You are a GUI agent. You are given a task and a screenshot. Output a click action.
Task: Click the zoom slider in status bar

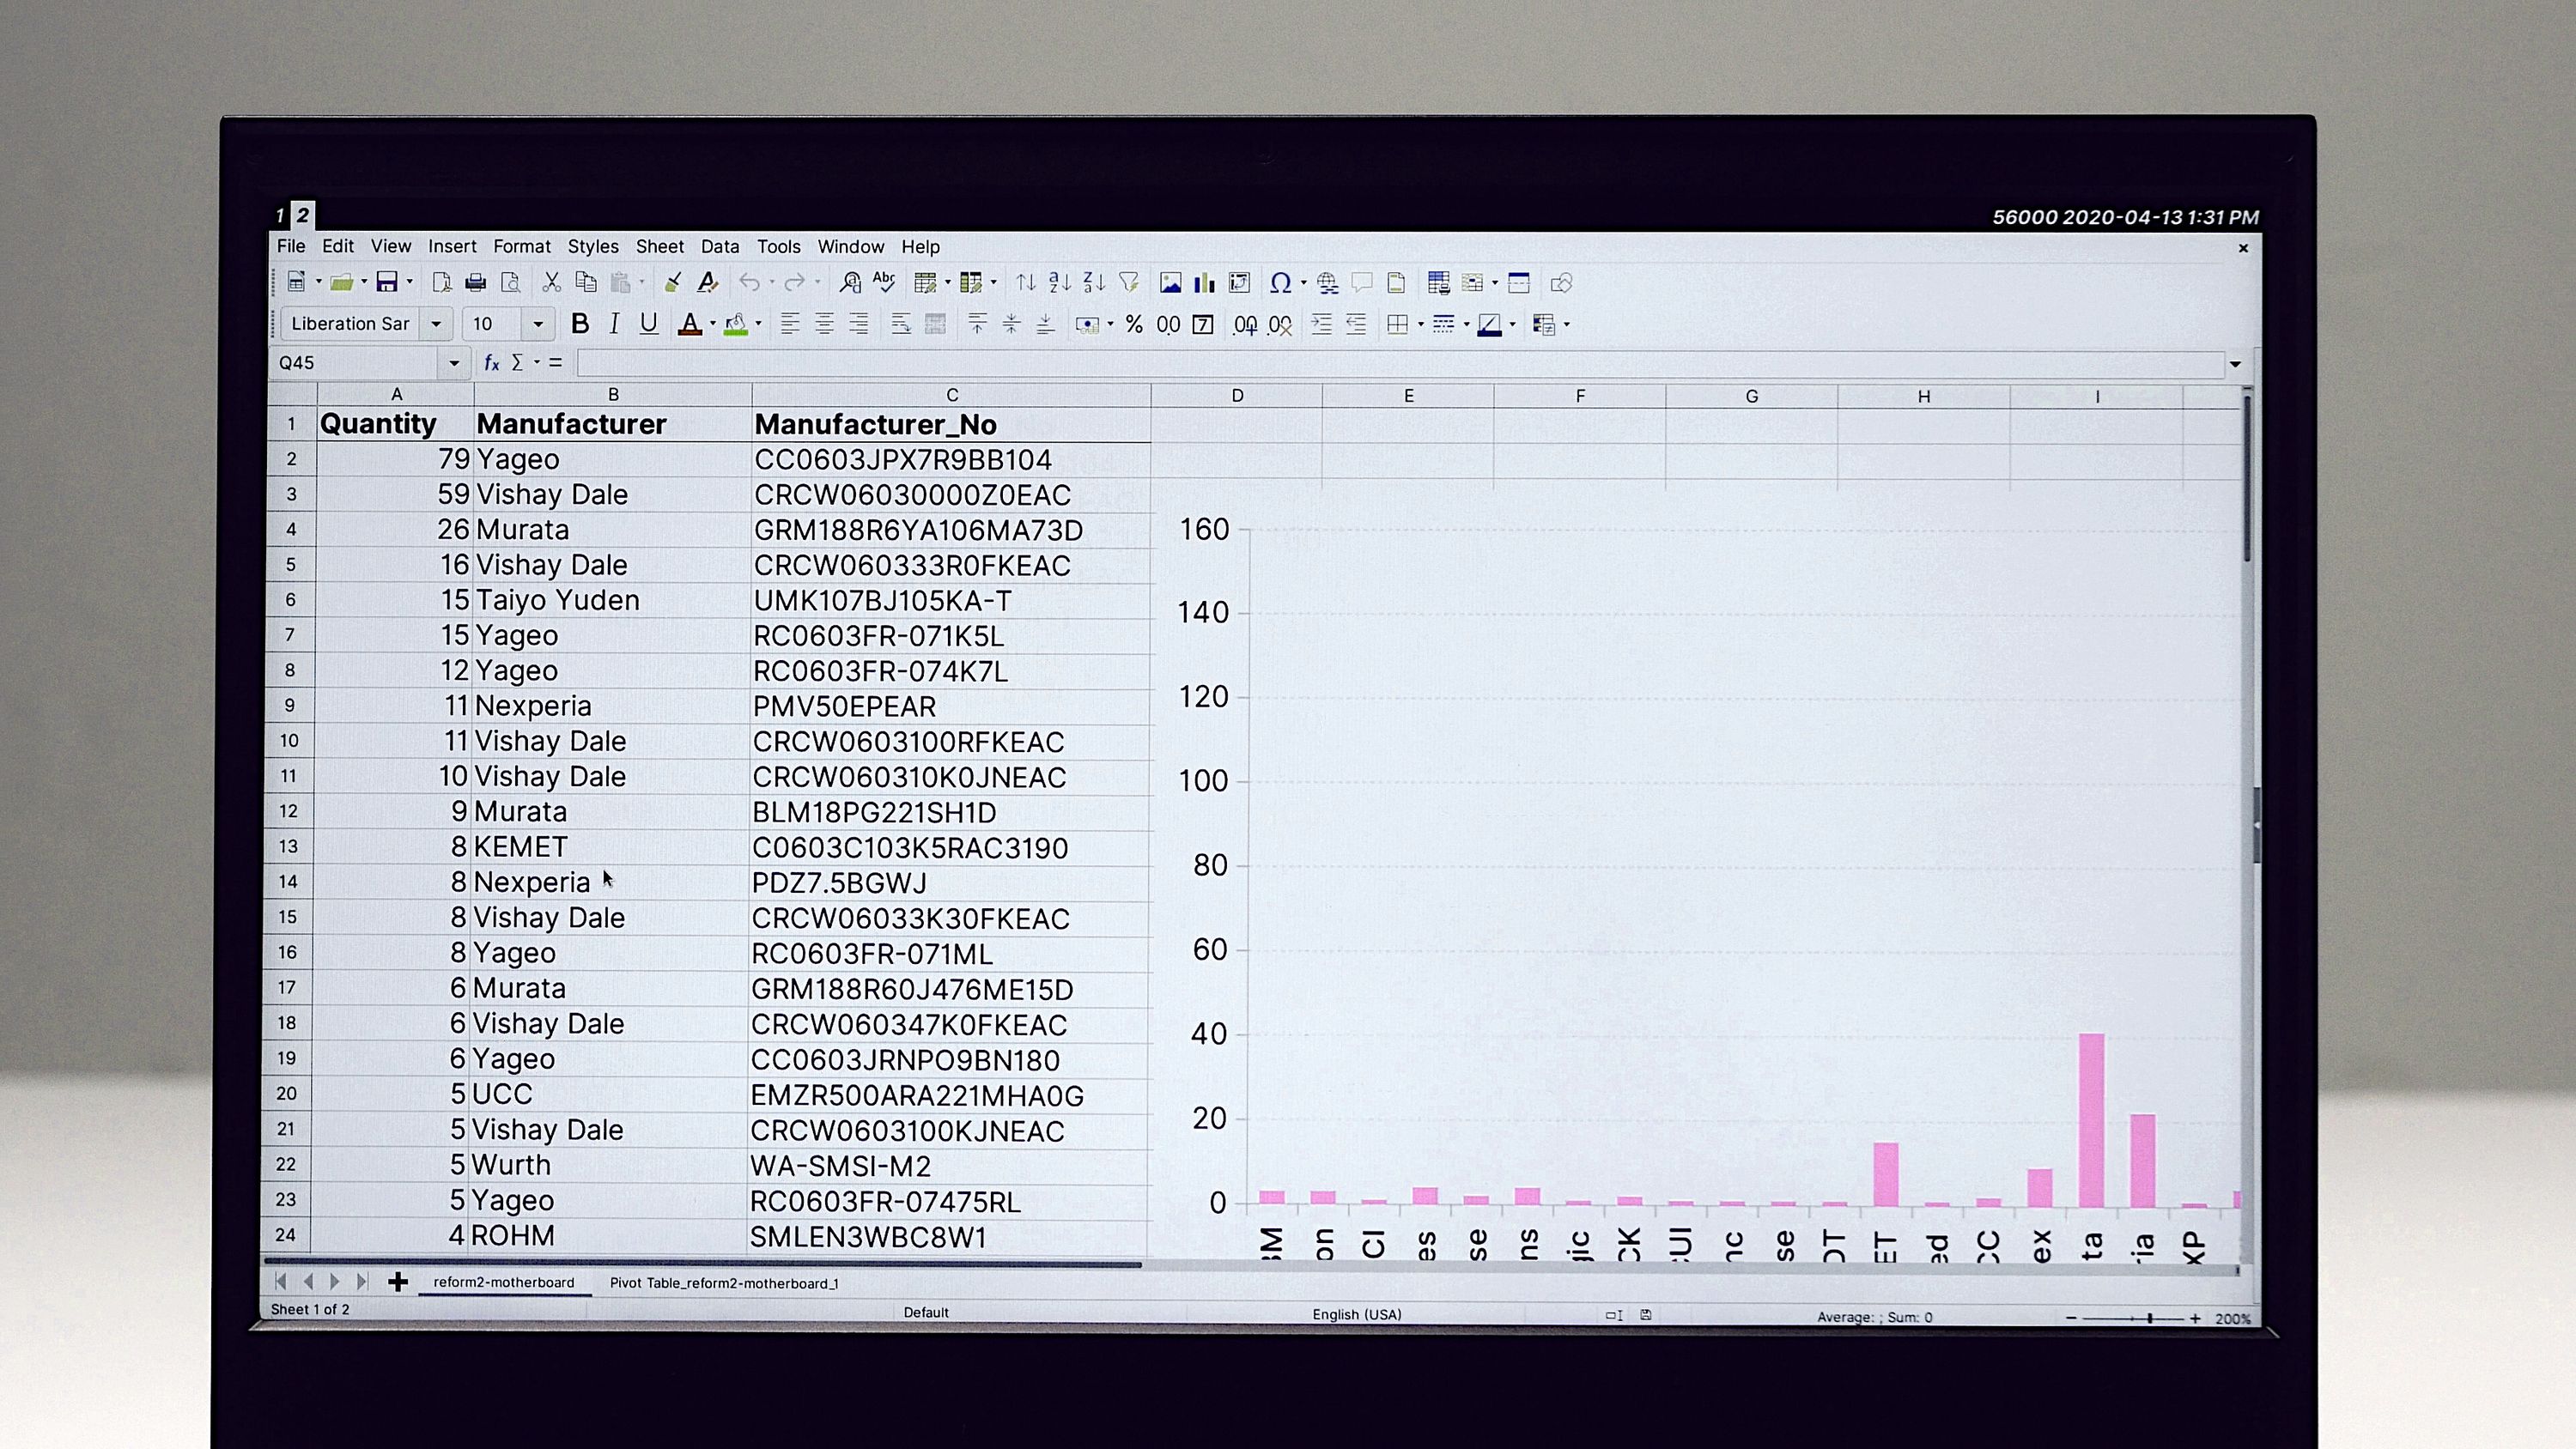click(x=2148, y=1318)
